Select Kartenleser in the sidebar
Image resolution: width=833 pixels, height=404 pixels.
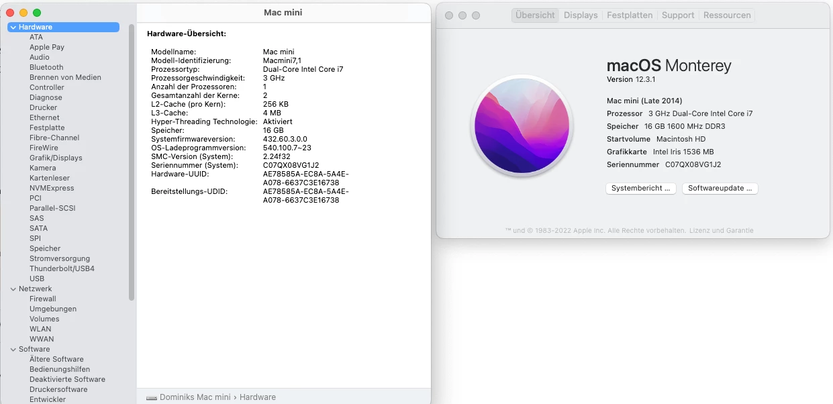point(50,178)
